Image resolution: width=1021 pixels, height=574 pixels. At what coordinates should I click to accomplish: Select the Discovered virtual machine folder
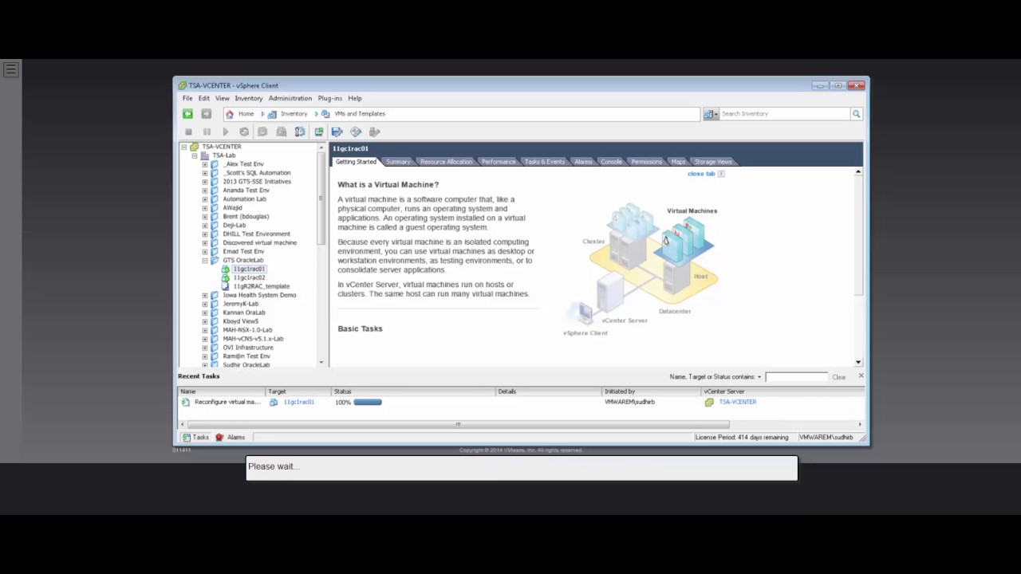[x=259, y=243]
